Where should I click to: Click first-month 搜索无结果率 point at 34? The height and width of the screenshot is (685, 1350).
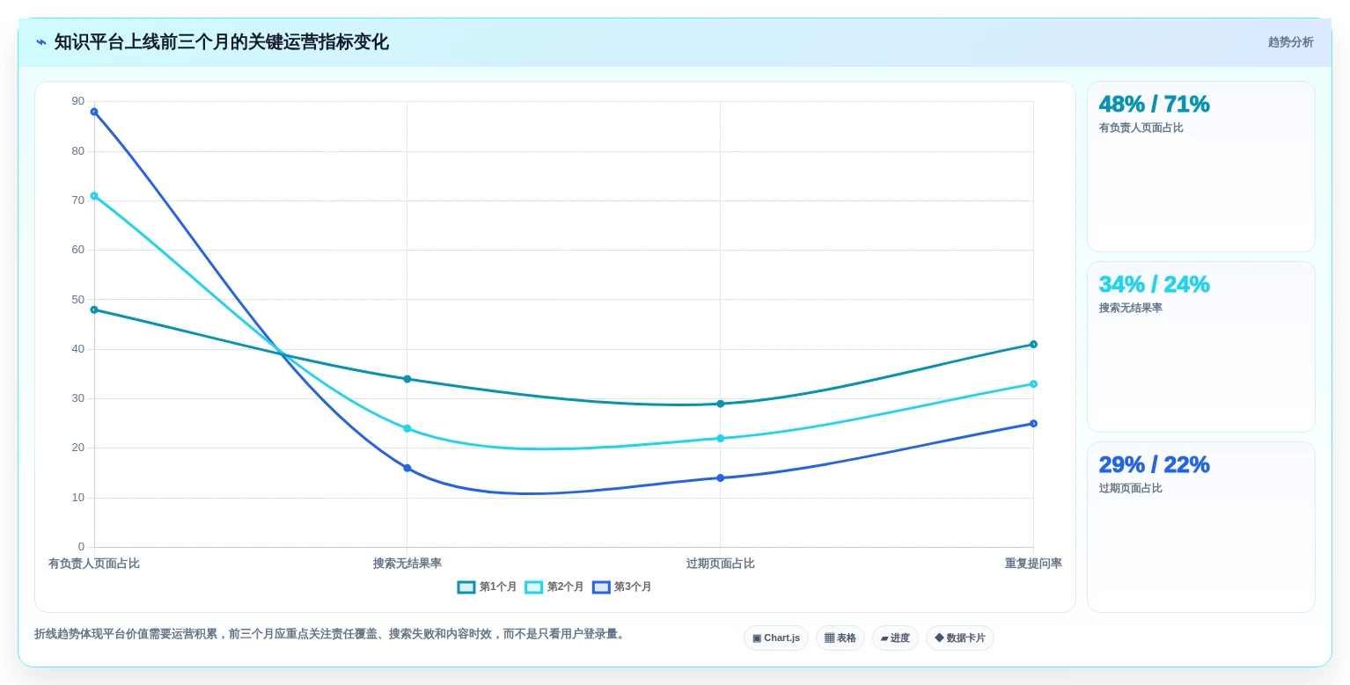coord(407,379)
